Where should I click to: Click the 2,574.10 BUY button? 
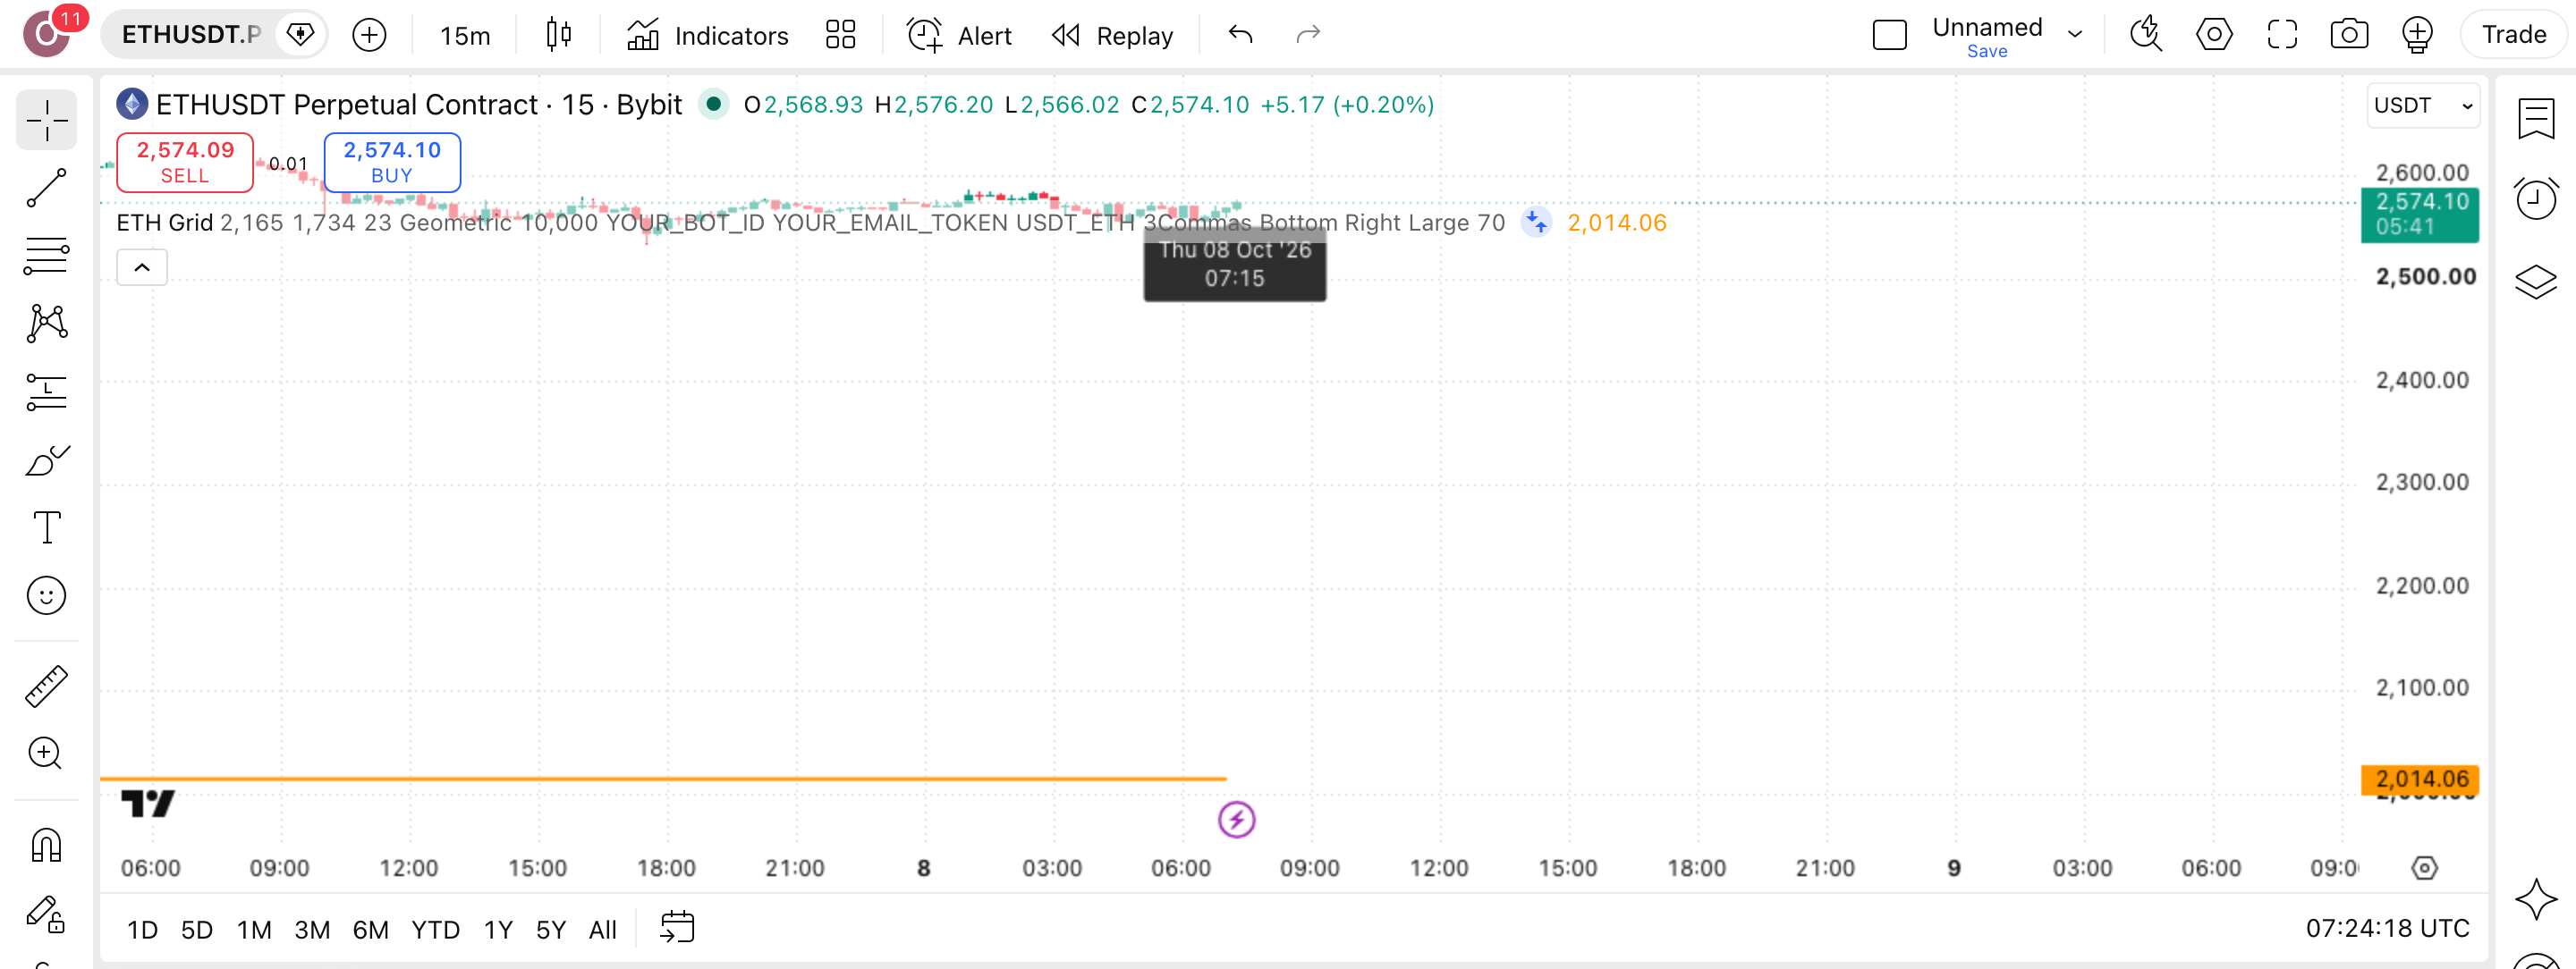tap(392, 162)
